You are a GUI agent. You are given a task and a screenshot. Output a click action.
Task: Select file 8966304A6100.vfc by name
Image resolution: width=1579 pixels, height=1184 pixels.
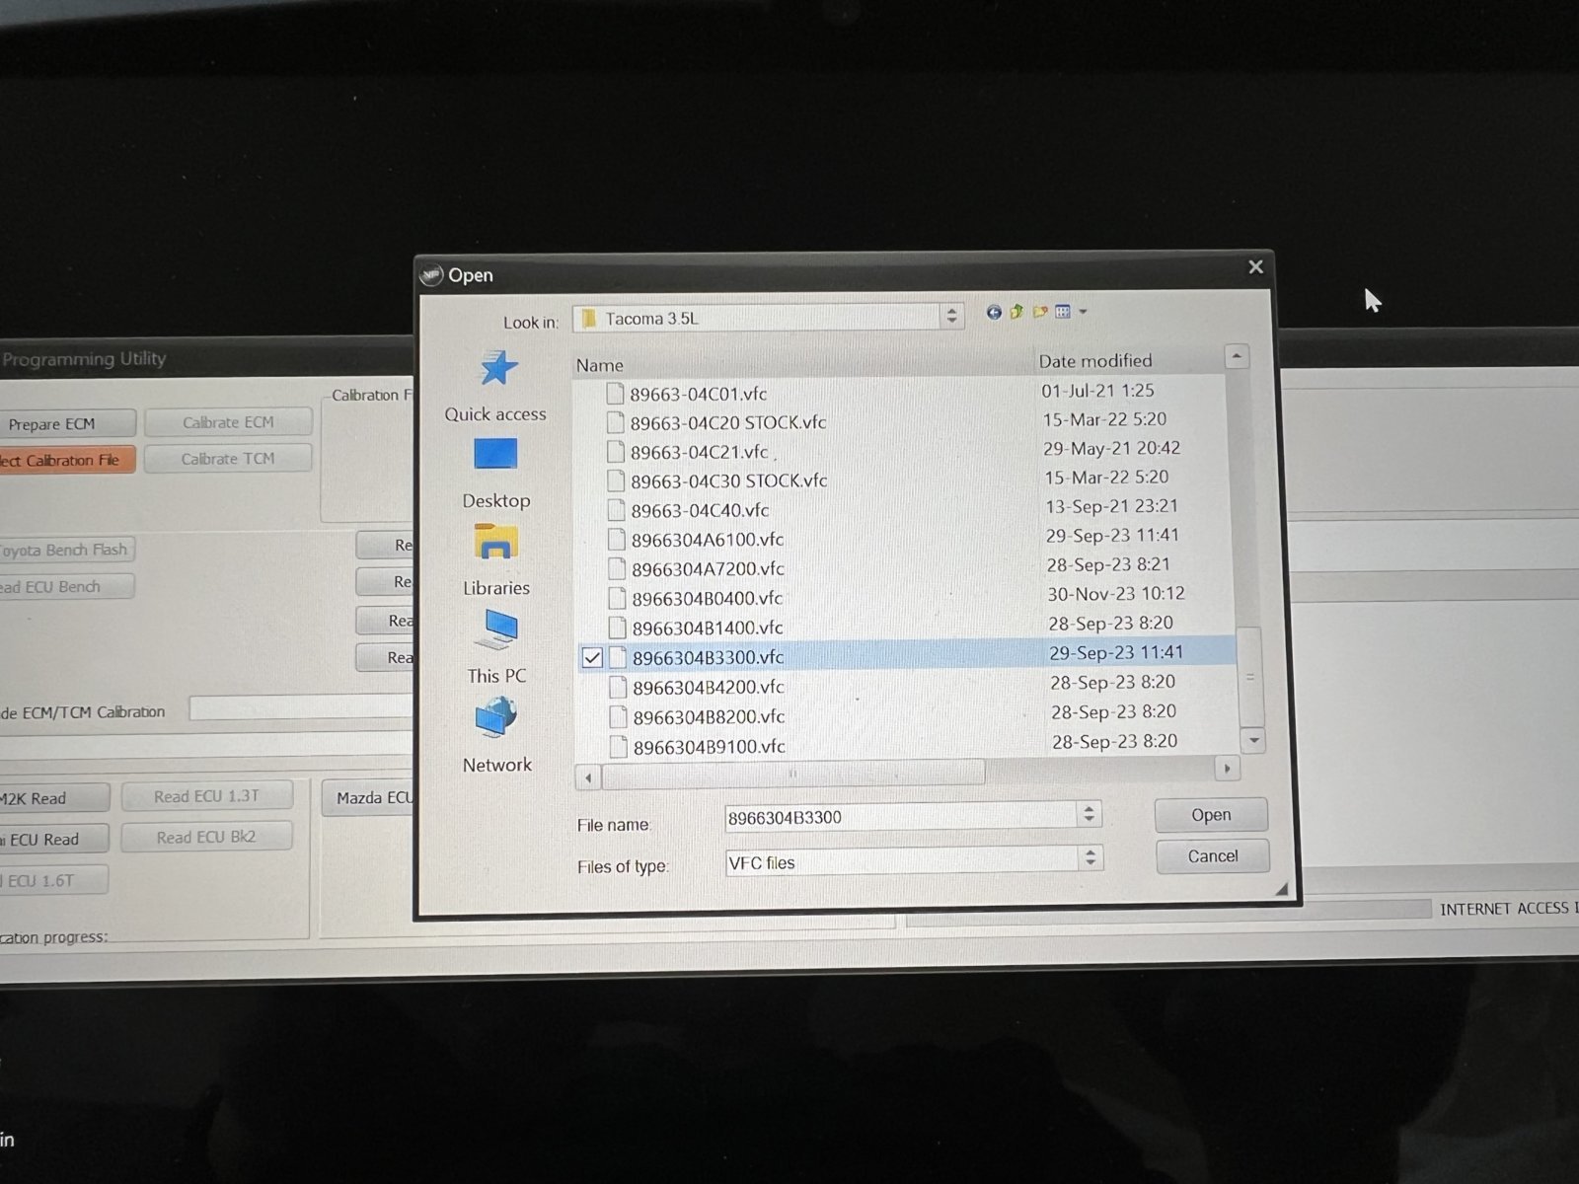point(708,540)
